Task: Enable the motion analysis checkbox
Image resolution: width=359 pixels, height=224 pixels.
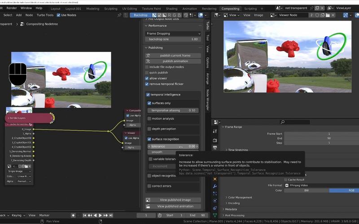Action: 149,119
